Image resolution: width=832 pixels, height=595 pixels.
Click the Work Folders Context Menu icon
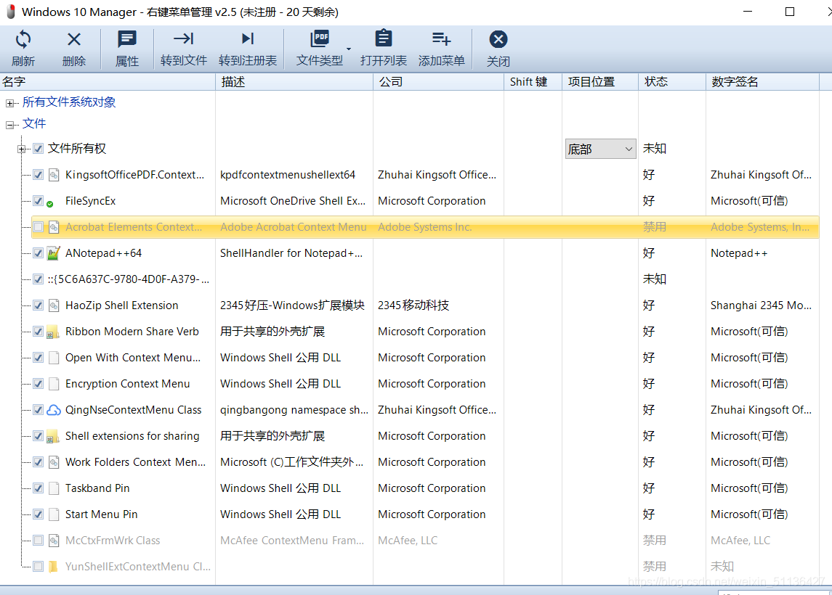point(54,462)
